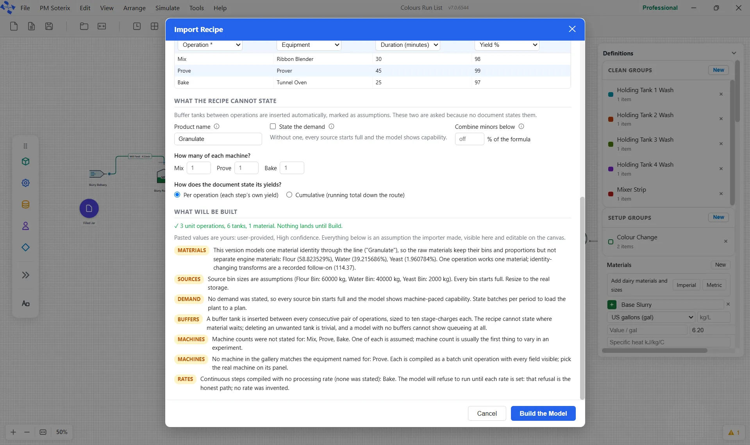The height and width of the screenshot is (445, 750).
Task: Click the save disk icon
Action: point(49,26)
